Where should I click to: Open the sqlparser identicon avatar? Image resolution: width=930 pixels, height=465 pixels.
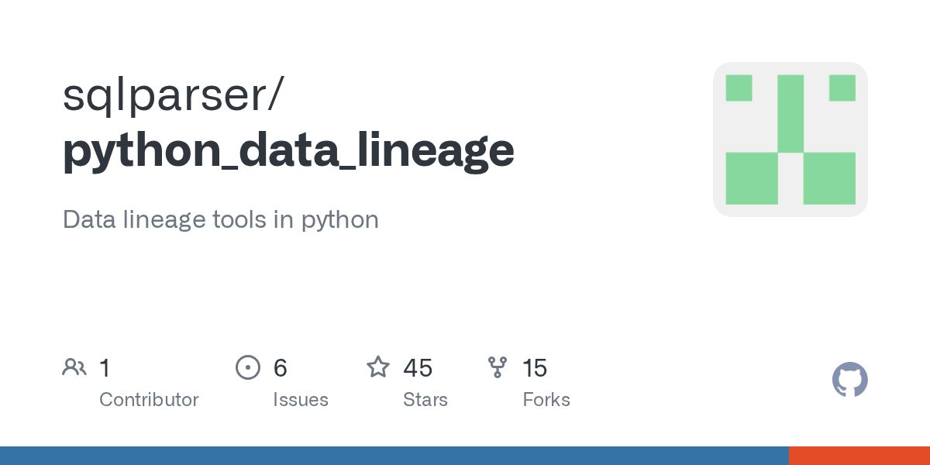(x=790, y=139)
